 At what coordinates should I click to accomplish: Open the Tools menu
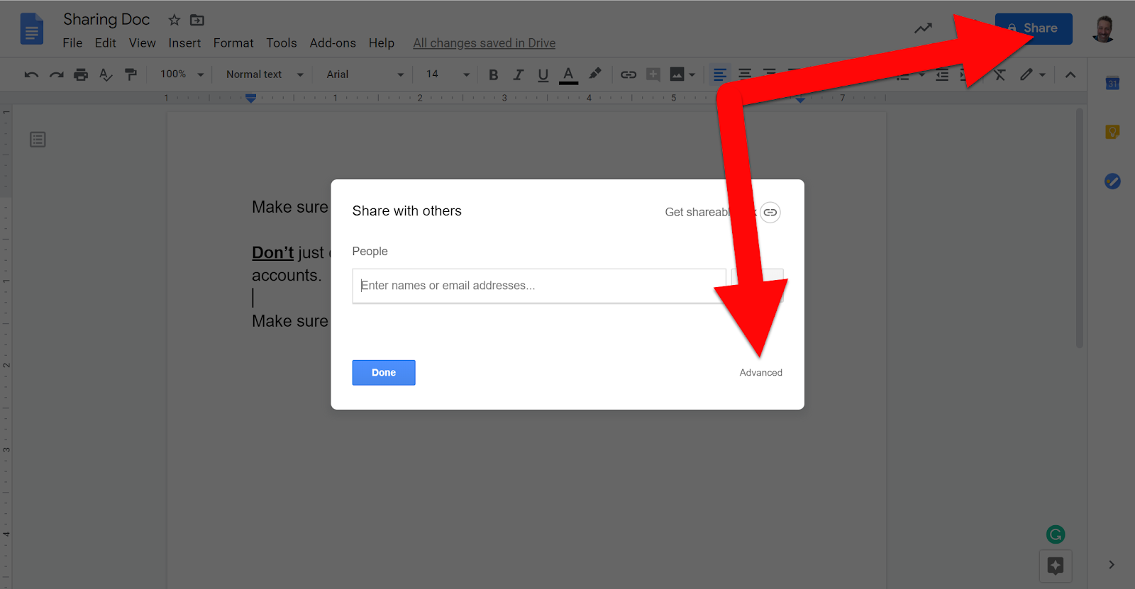pyautogui.click(x=282, y=43)
